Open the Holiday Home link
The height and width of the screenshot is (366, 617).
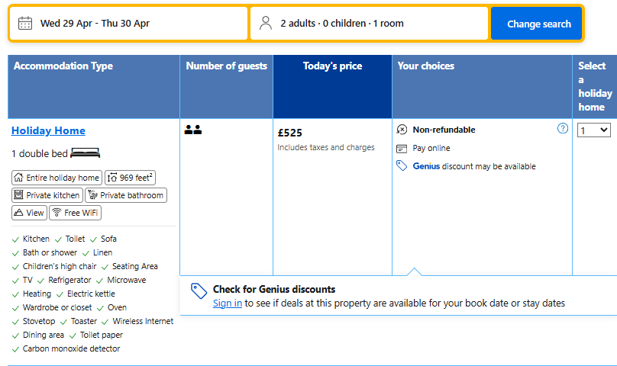[x=48, y=130]
